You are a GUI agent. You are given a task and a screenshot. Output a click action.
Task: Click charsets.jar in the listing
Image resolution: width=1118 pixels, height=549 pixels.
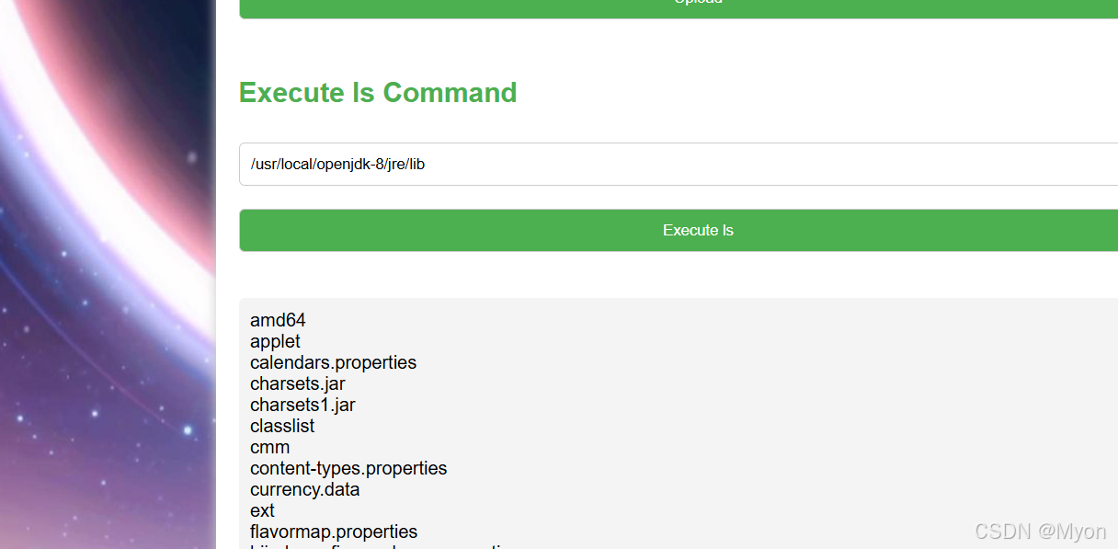(298, 383)
